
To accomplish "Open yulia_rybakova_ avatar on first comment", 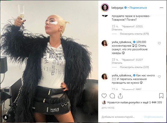I will 105,43.
